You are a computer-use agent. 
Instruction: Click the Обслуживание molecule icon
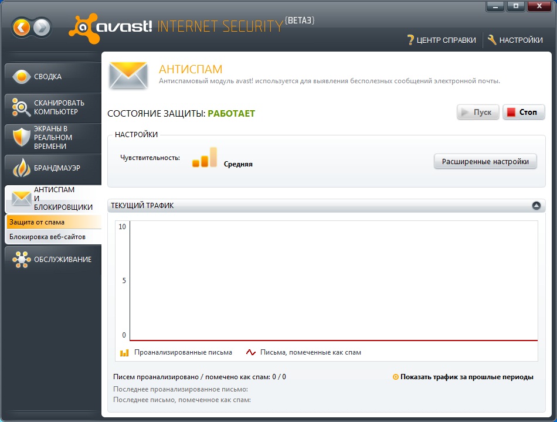click(21, 259)
